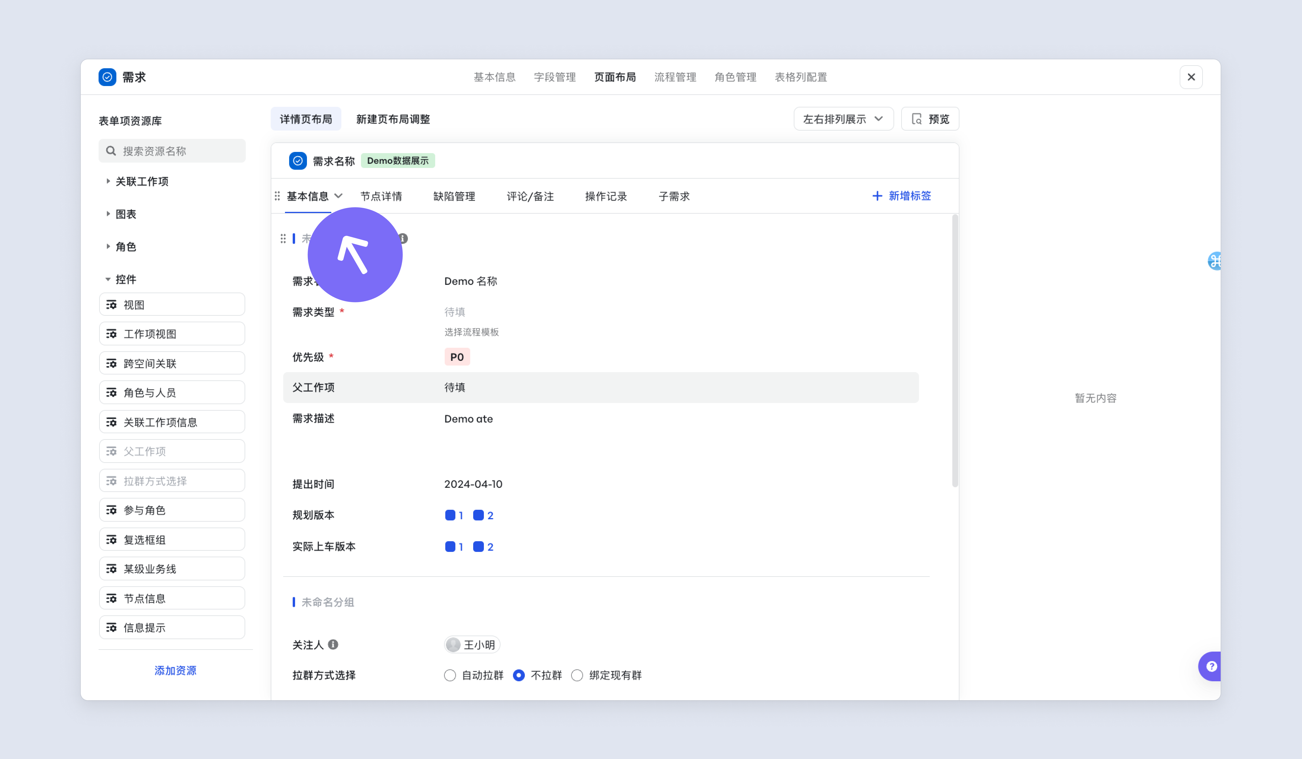The image size is (1302, 759).
Task: Open the 选择流程模板 selector
Action: 472,332
